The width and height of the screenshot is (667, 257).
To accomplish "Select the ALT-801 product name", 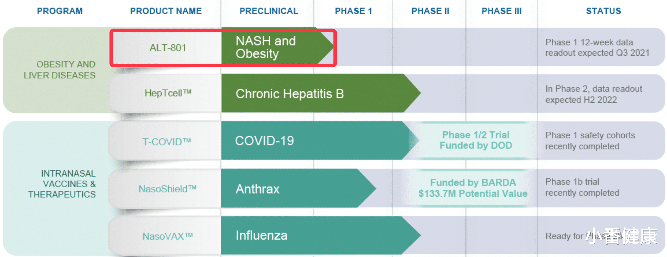I will click(168, 48).
